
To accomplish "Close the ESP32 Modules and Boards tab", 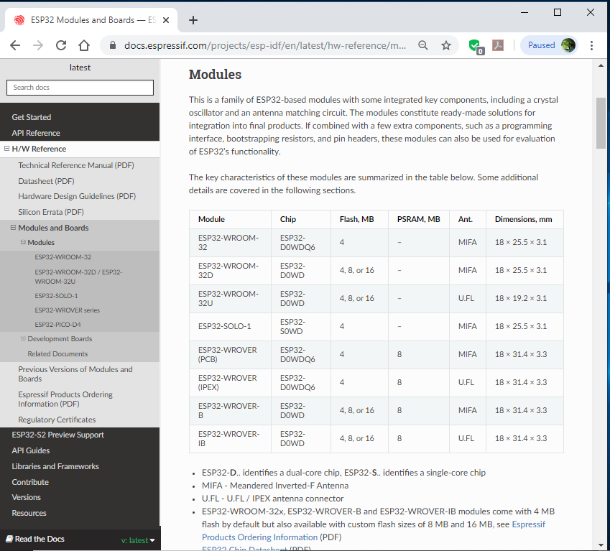I will point(166,20).
